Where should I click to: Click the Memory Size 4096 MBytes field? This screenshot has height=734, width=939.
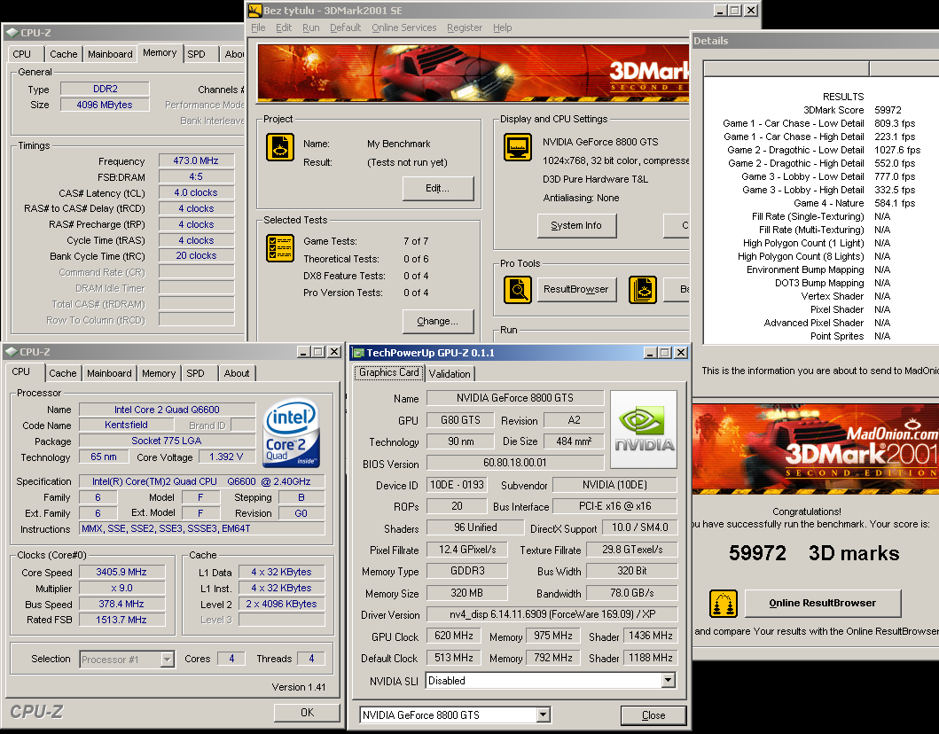tap(105, 105)
